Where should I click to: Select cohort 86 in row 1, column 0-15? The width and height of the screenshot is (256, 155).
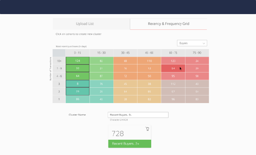tap(77, 99)
